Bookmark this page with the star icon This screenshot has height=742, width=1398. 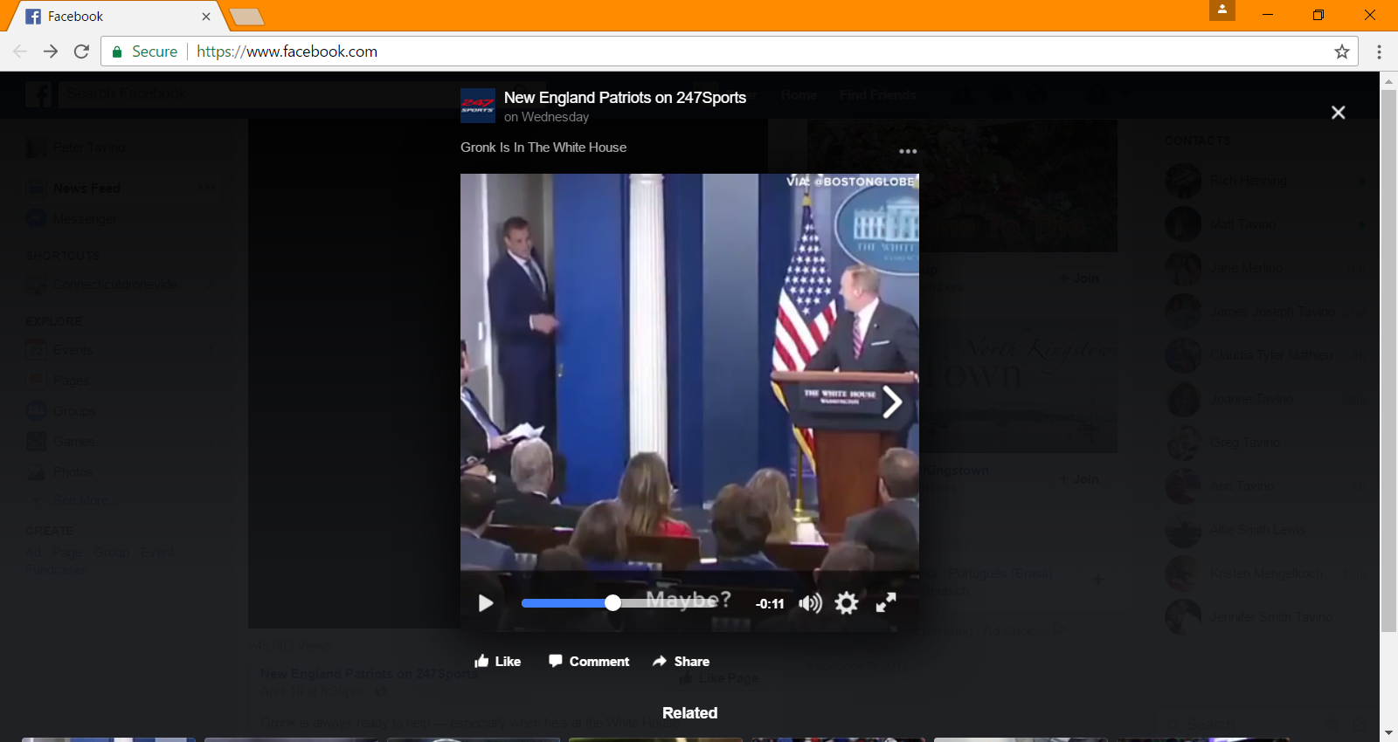[1342, 52]
